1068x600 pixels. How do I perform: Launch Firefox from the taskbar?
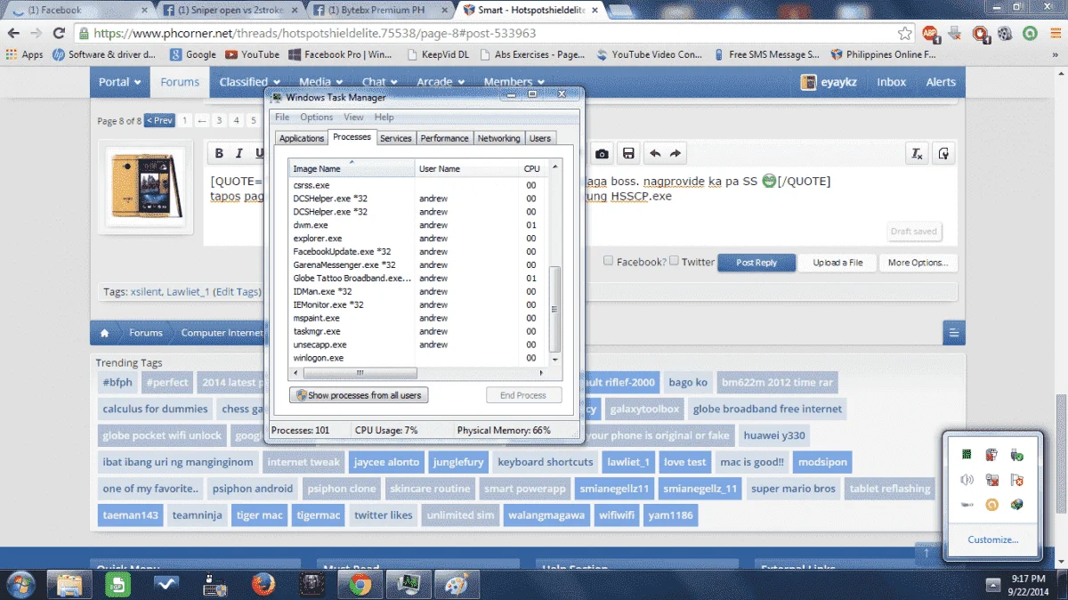click(x=262, y=585)
